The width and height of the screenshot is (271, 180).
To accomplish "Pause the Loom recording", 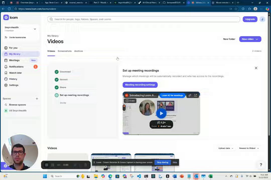I will 53,165.
